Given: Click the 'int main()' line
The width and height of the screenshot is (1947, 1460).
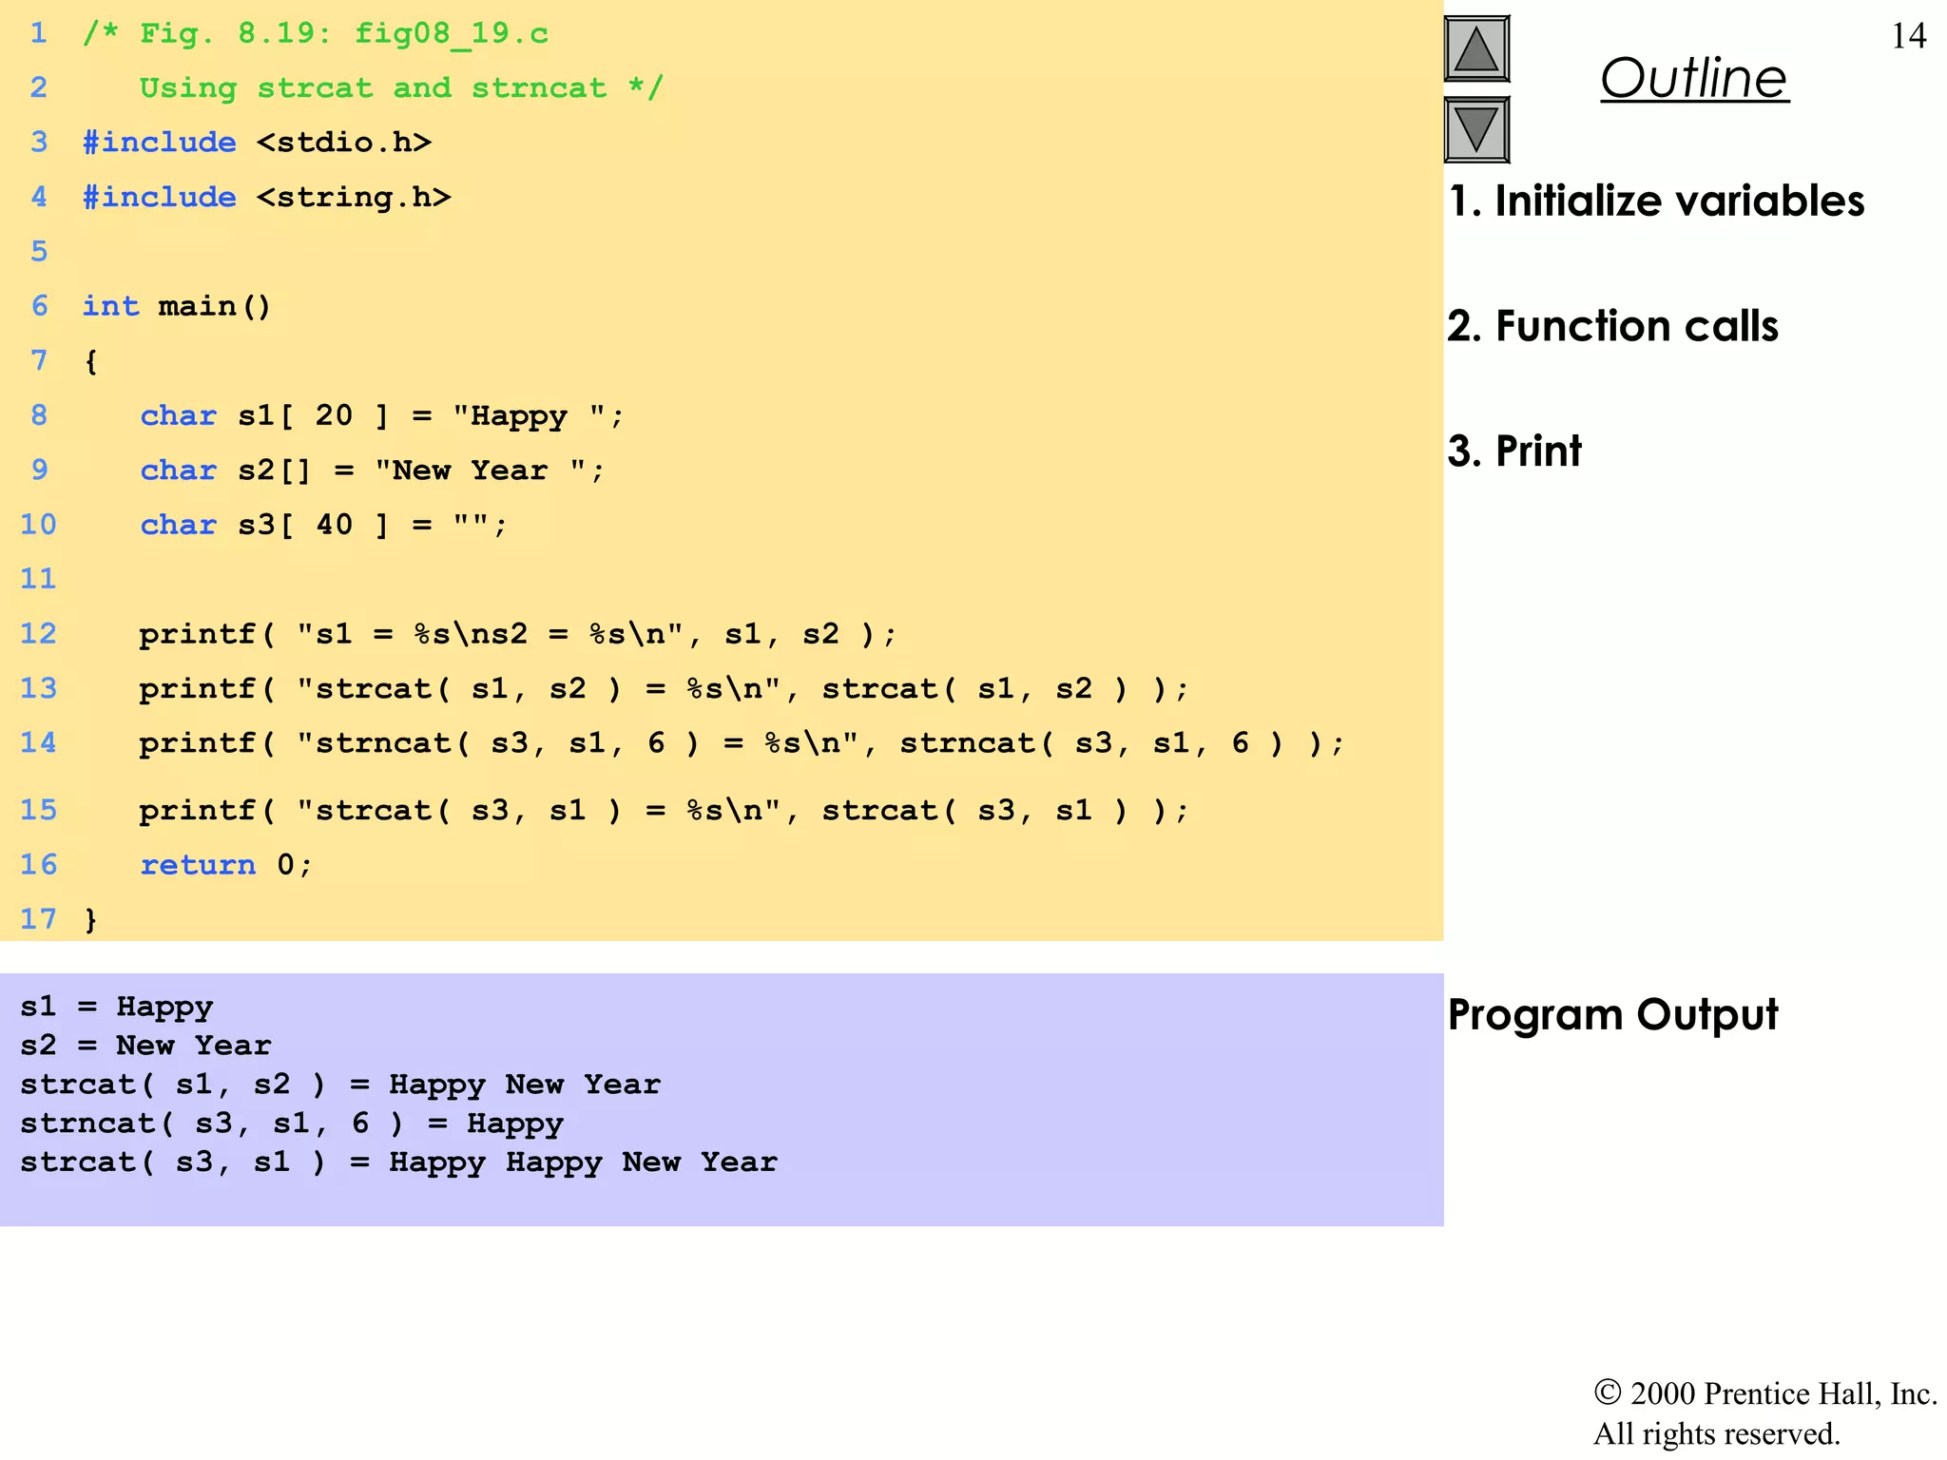Looking at the screenshot, I should (177, 306).
